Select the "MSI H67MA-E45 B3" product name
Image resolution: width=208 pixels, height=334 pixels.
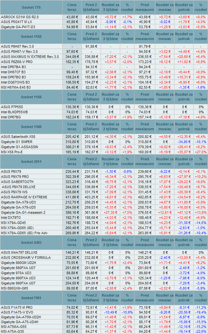(x=16, y=87)
